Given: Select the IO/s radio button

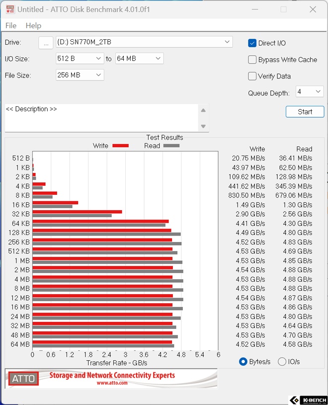Looking at the screenshot, I should click(282, 362).
